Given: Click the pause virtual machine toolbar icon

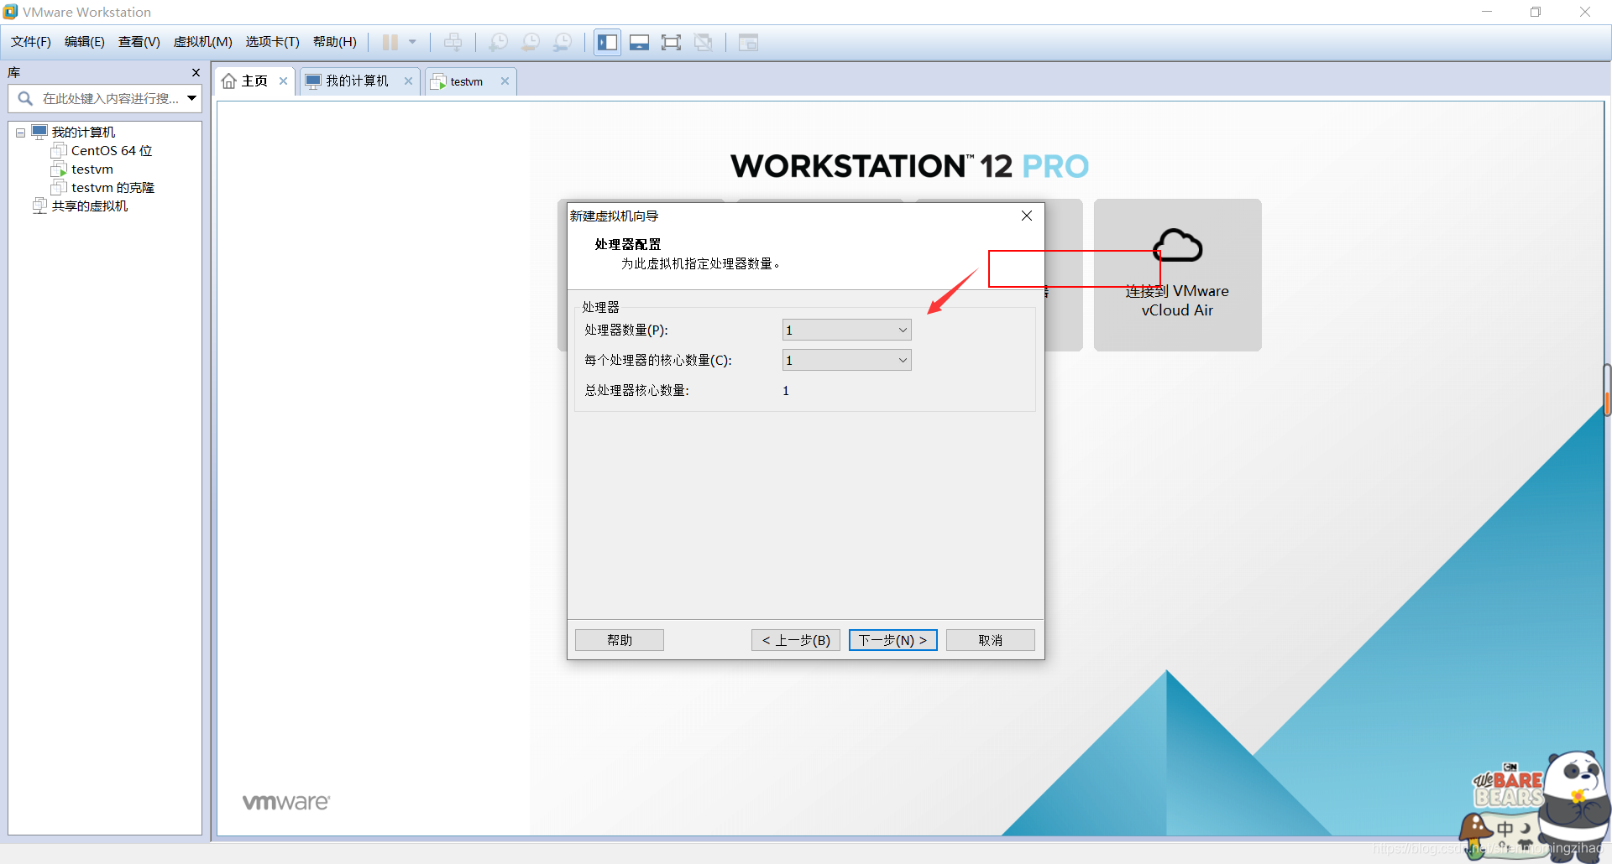Looking at the screenshot, I should click(x=390, y=42).
